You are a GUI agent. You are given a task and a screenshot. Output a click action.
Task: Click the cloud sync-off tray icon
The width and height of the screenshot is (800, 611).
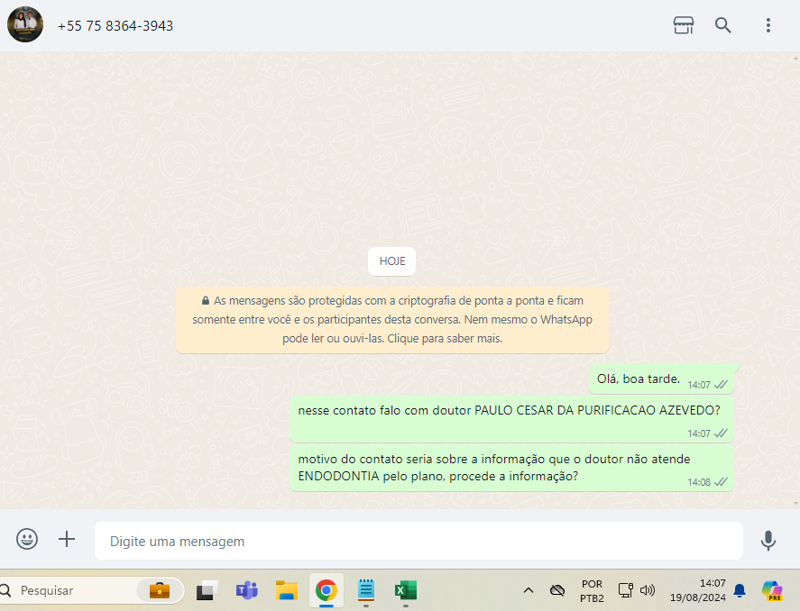(x=557, y=590)
